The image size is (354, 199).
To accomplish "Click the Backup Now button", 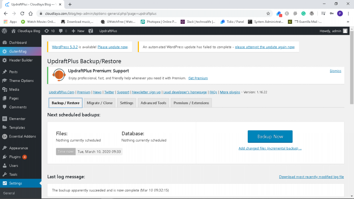I will [x=270, y=136].
